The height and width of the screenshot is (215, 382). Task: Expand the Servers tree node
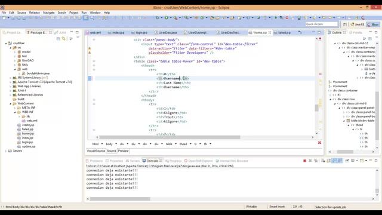[x=6, y=151]
